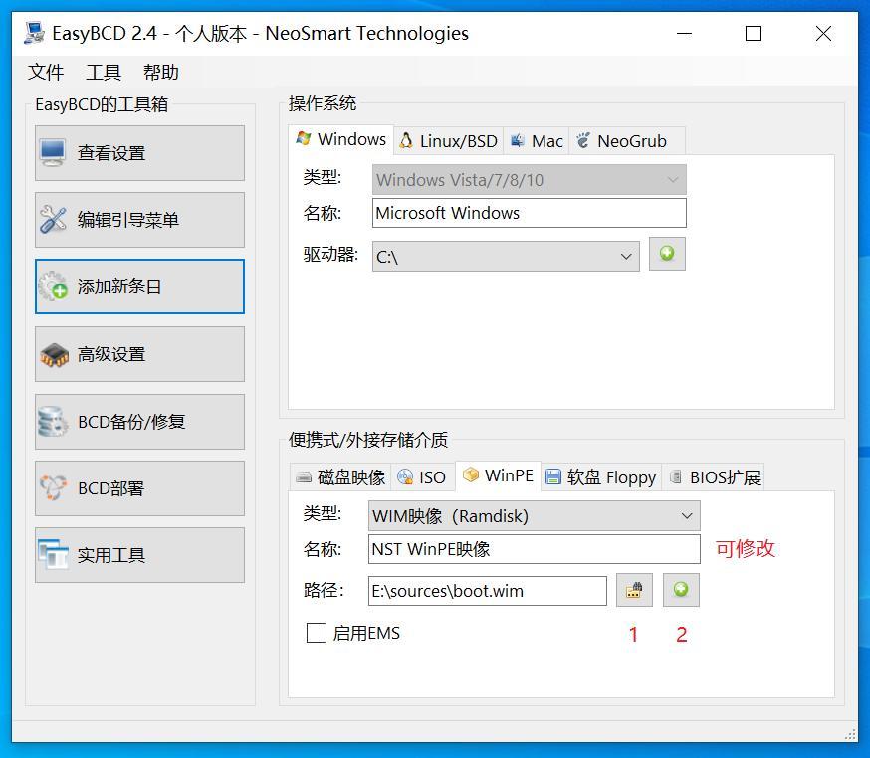Open the 工具 menu

click(104, 72)
